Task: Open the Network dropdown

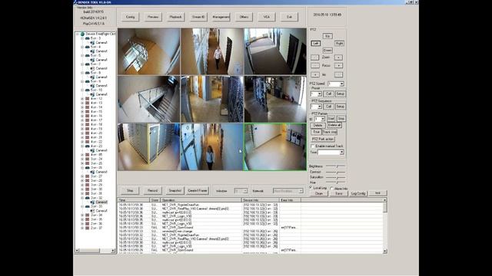Action: pos(301,191)
